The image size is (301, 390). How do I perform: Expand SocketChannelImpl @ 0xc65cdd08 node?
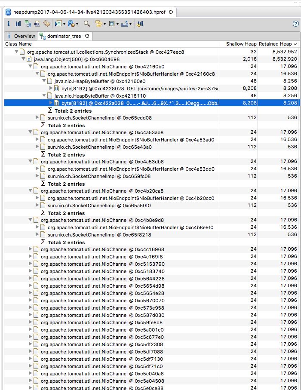(x=37, y=117)
